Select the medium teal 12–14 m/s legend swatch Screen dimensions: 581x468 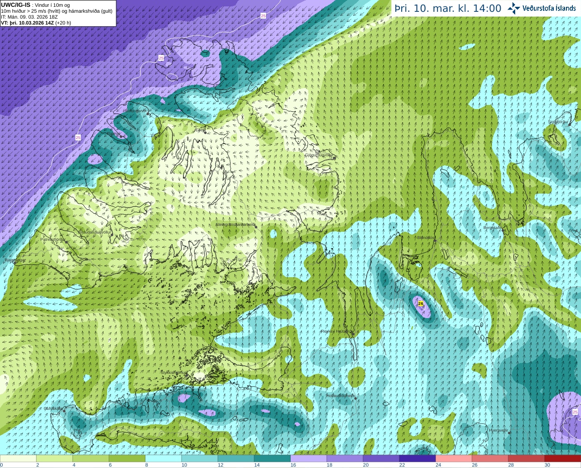236,458
